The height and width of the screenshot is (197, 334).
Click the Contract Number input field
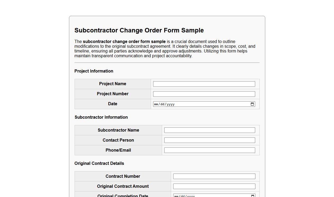[x=214, y=176]
